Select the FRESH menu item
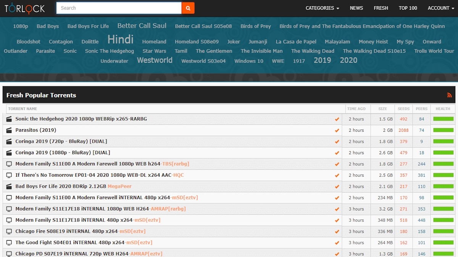The image size is (458, 257). [381, 8]
